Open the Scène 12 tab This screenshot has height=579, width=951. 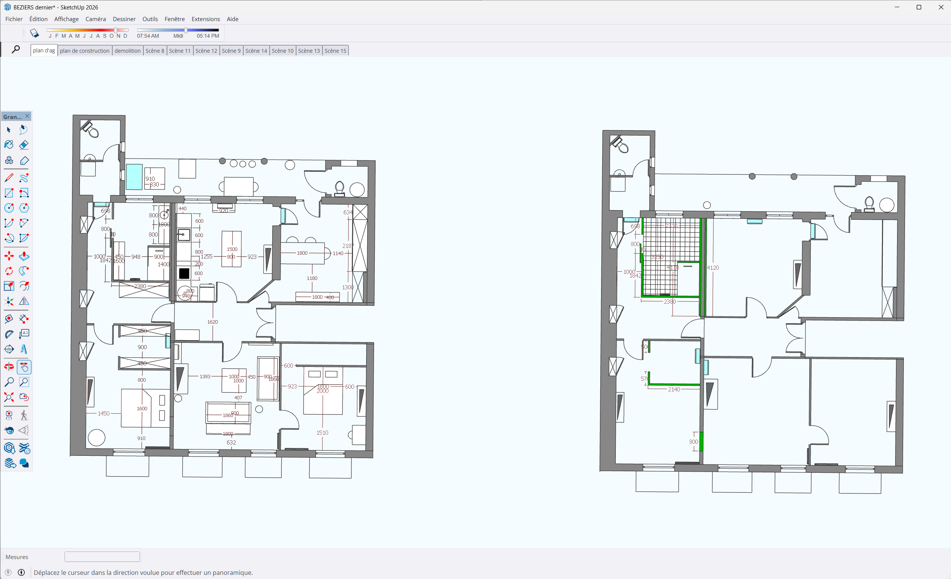click(206, 50)
